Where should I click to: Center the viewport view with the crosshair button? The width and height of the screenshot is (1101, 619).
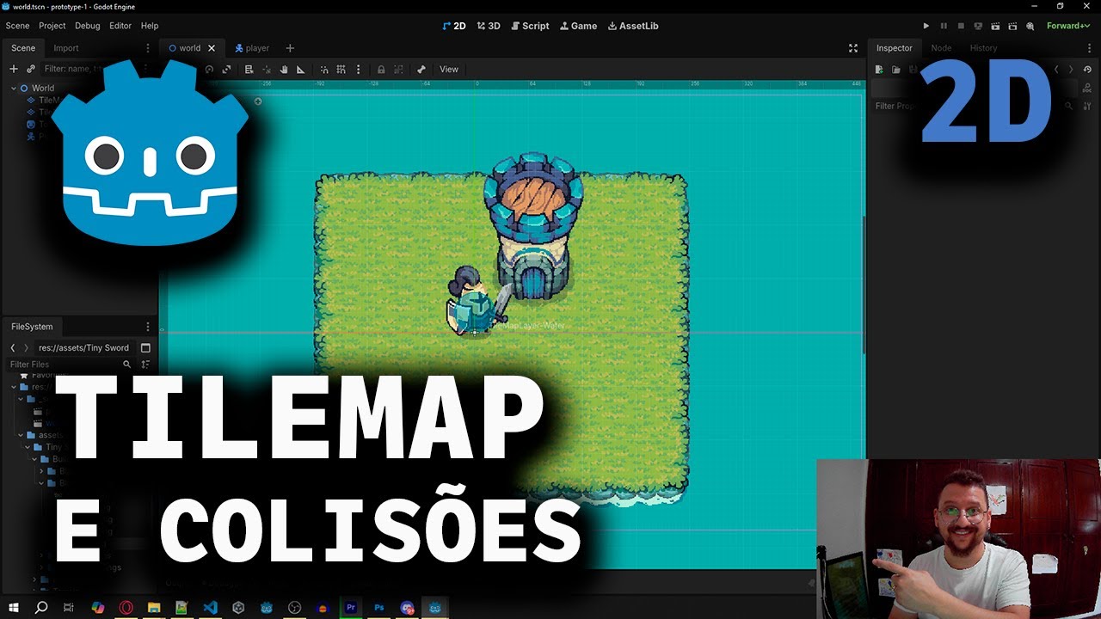point(257,101)
